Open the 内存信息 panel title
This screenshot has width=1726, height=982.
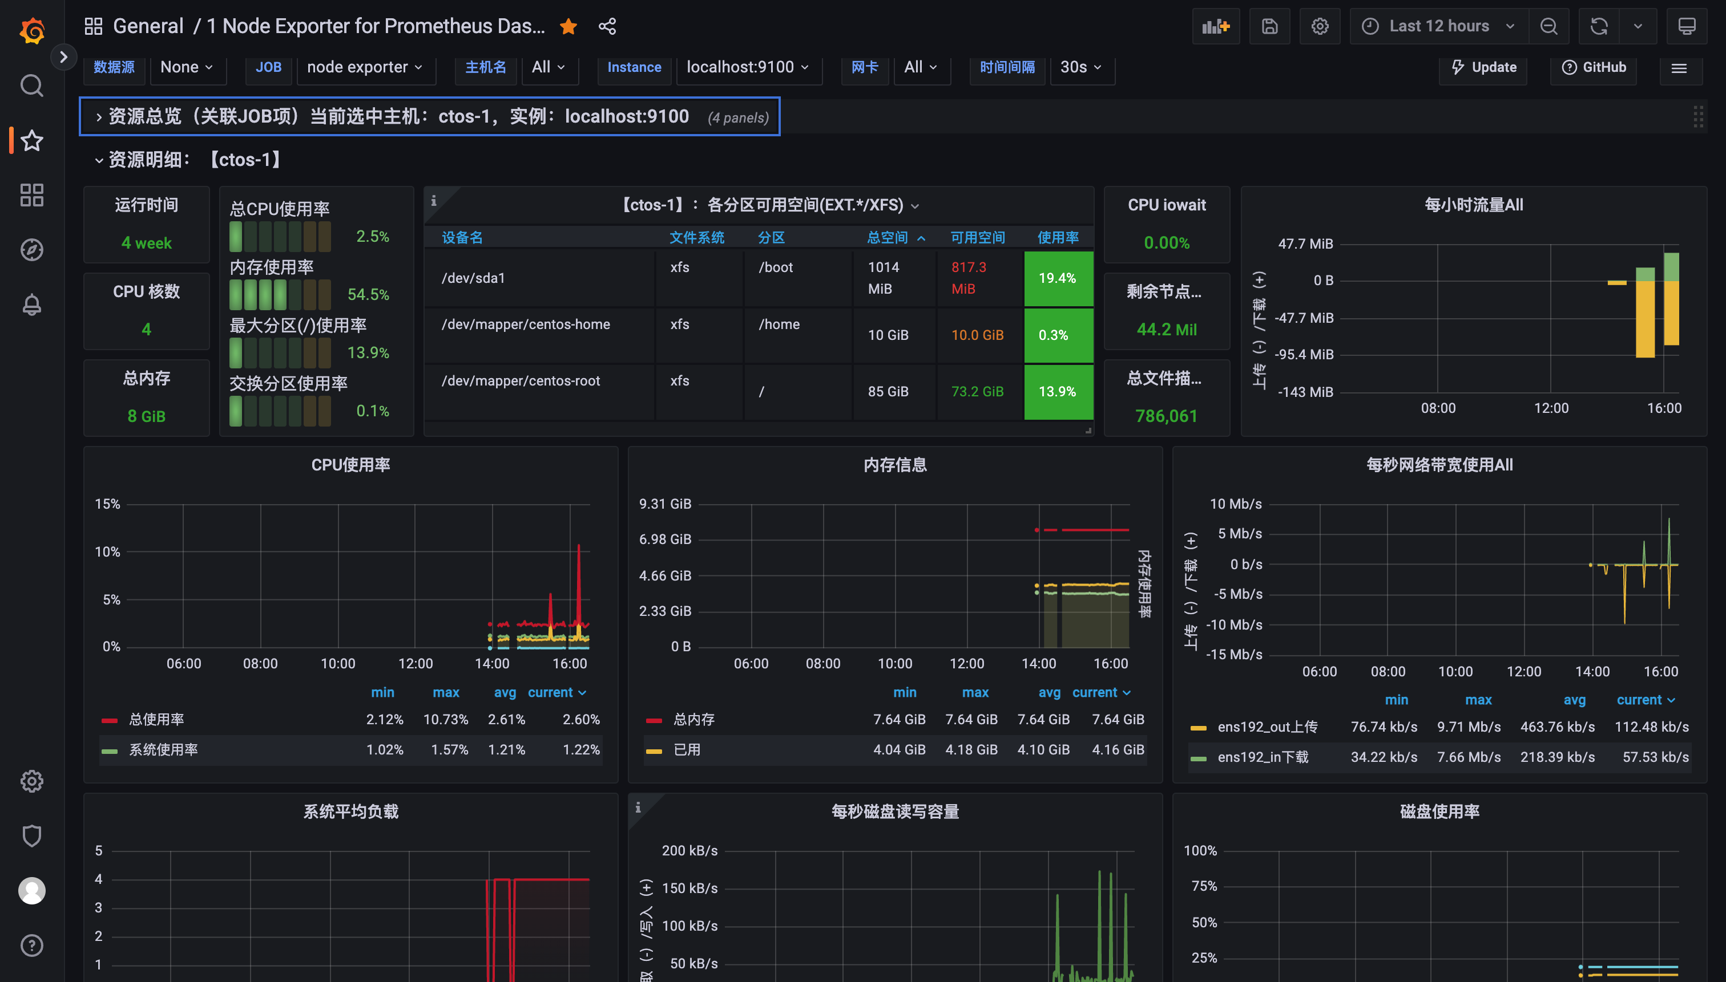[x=895, y=465]
